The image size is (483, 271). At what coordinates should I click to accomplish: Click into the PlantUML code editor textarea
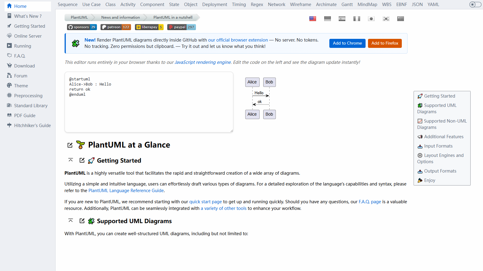click(x=149, y=102)
